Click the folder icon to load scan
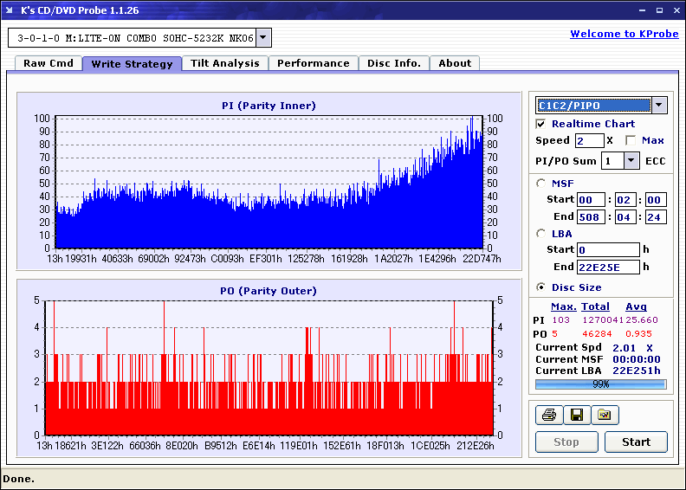This screenshot has width=686, height=490. [605, 416]
